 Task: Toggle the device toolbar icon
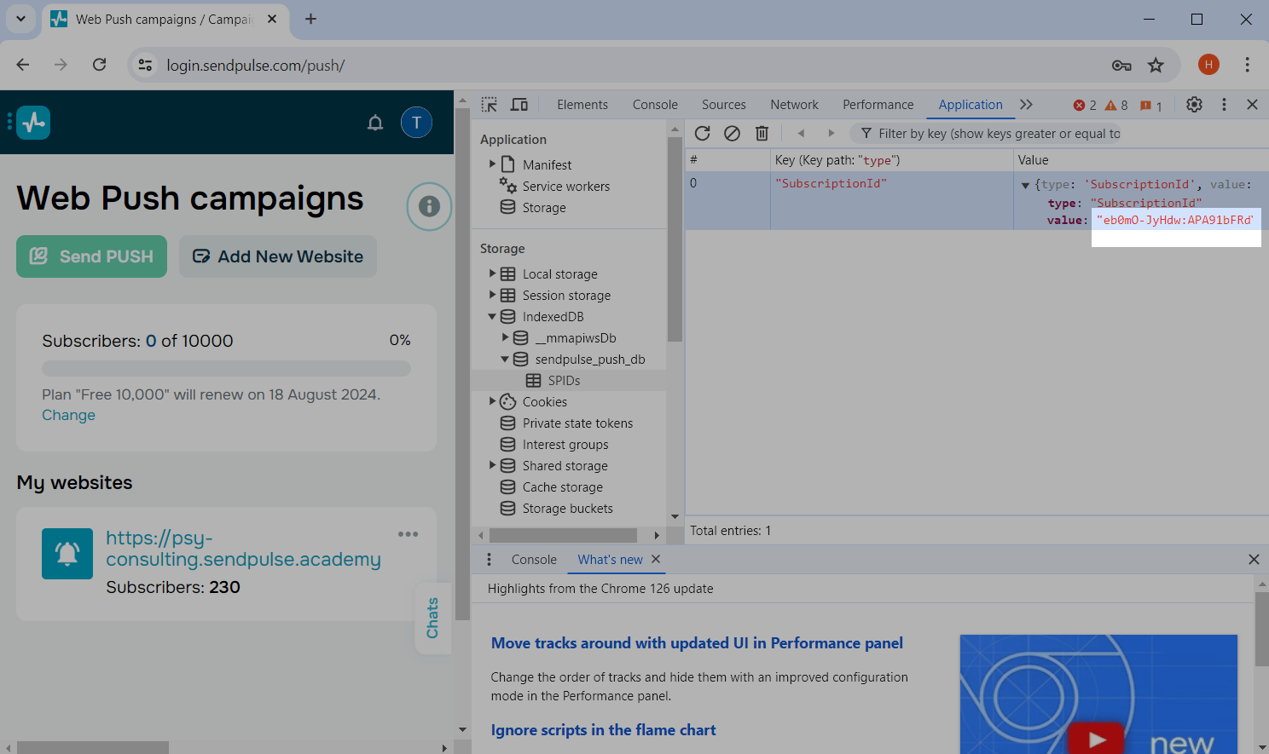(x=519, y=105)
